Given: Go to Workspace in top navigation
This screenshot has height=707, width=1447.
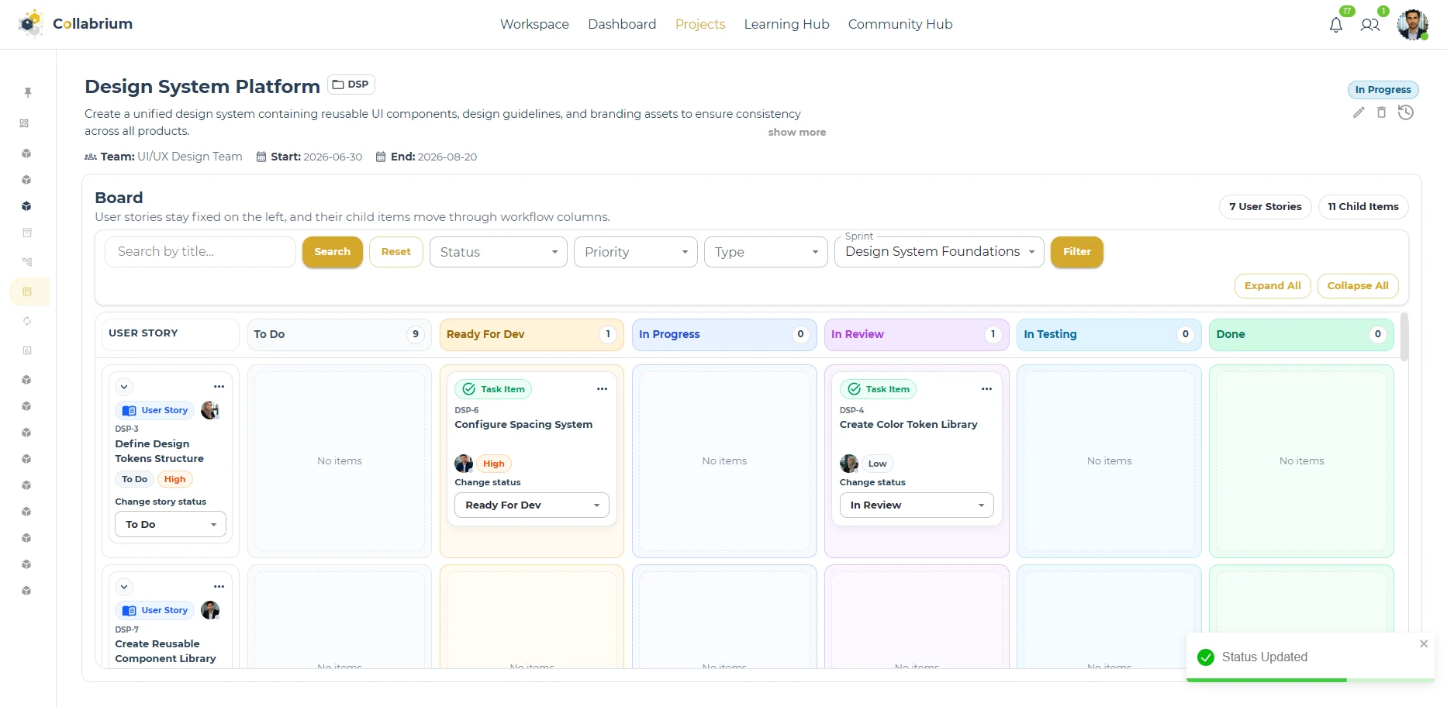Looking at the screenshot, I should (x=534, y=24).
